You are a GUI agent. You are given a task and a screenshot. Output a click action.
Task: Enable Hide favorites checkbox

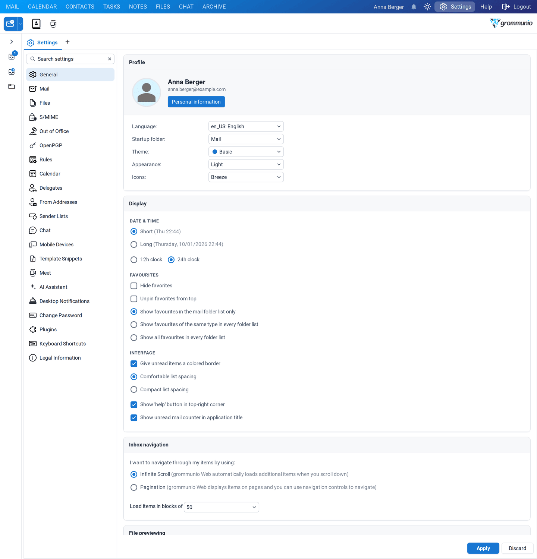coord(134,286)
